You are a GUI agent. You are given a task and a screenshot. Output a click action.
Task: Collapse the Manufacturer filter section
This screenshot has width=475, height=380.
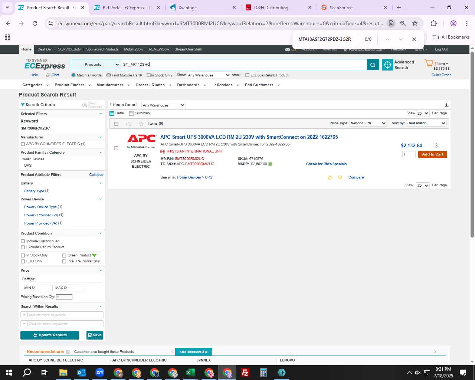101,137
